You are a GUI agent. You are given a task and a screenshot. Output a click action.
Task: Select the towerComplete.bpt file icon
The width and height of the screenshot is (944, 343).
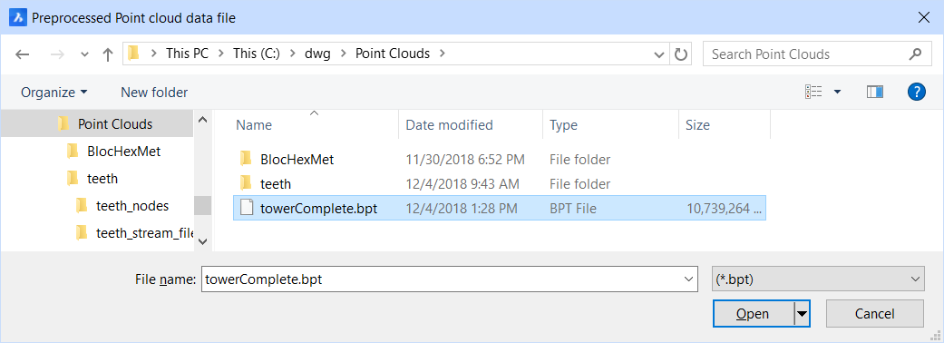[x=247, y=208]
